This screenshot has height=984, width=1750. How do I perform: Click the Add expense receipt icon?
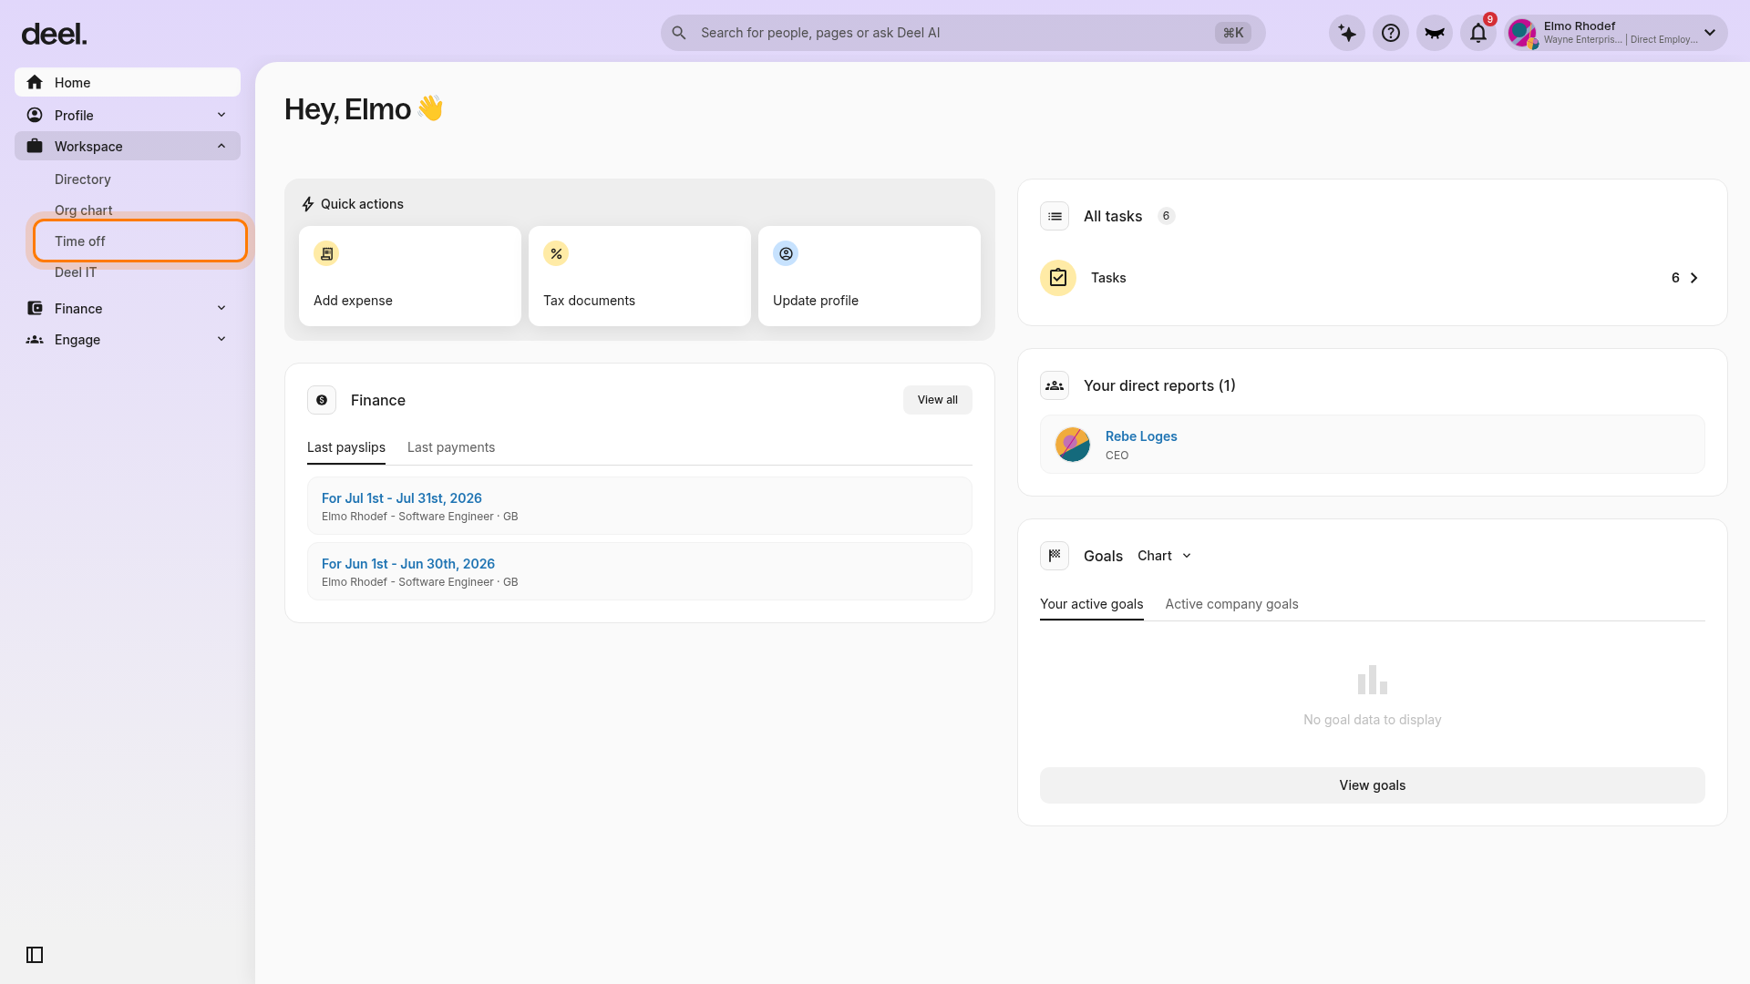[326, 253]
